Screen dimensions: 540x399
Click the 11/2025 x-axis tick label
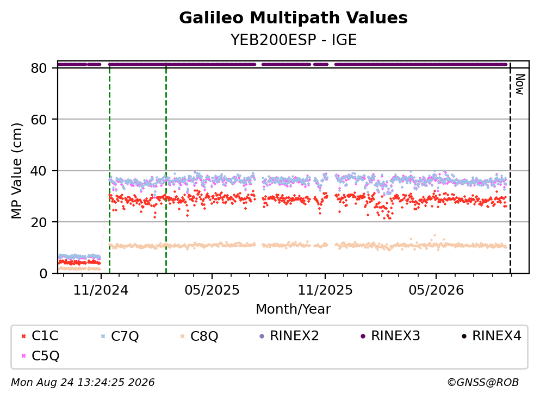pyautogui.click(x=325, y=290)
